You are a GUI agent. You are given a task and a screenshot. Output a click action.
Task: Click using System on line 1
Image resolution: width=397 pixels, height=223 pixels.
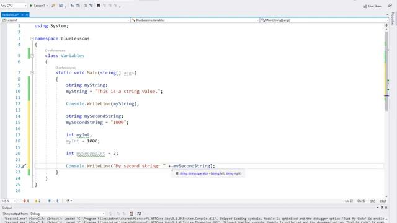51,26
